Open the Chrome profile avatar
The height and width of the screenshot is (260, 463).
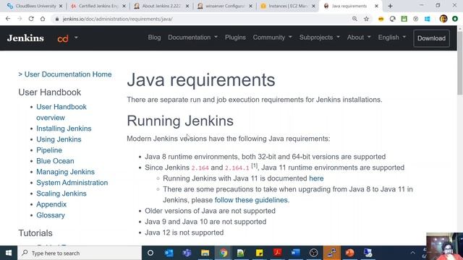pos(443,19)
